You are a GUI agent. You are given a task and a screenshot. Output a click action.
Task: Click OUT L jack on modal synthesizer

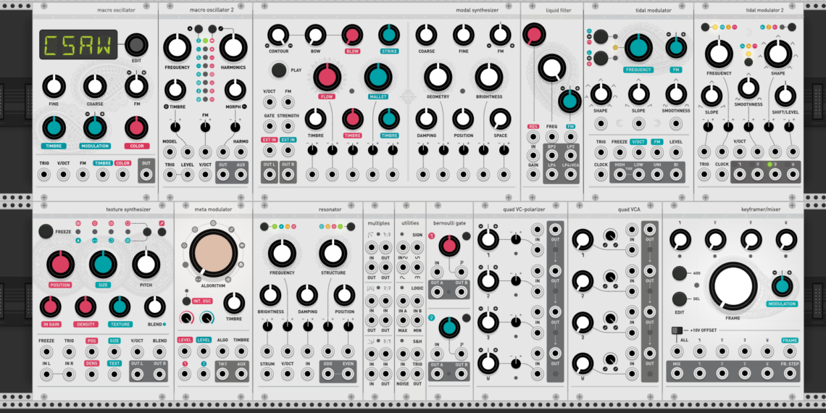click(x=270, y=175)
